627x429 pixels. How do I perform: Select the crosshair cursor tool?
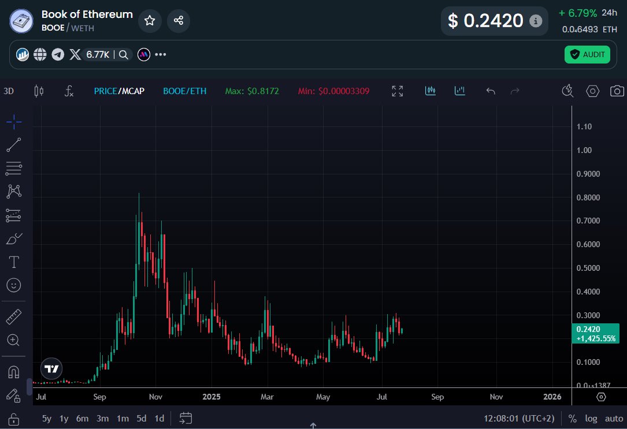coord(14,122)
